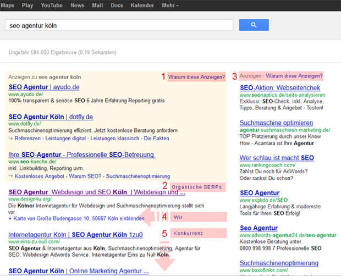Viewport: 341px width, 276px height.
Task: Open ad 'SEO Agentur Köln | dotfly.de'
Action: (51, 117)
